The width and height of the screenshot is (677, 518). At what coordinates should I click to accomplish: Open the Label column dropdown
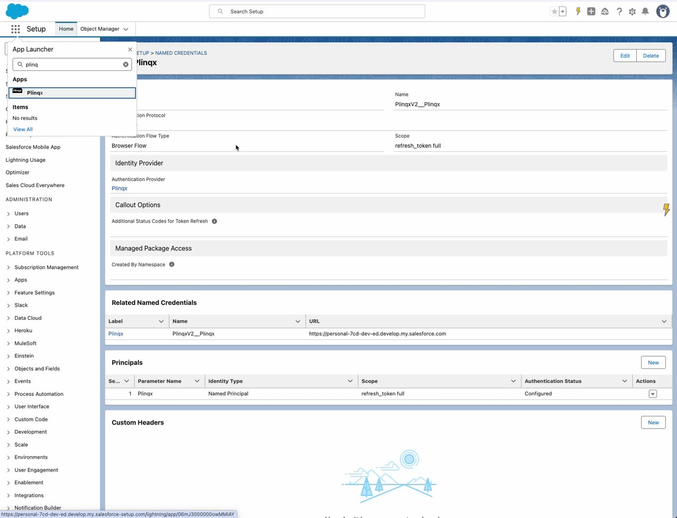click(161, 321)
